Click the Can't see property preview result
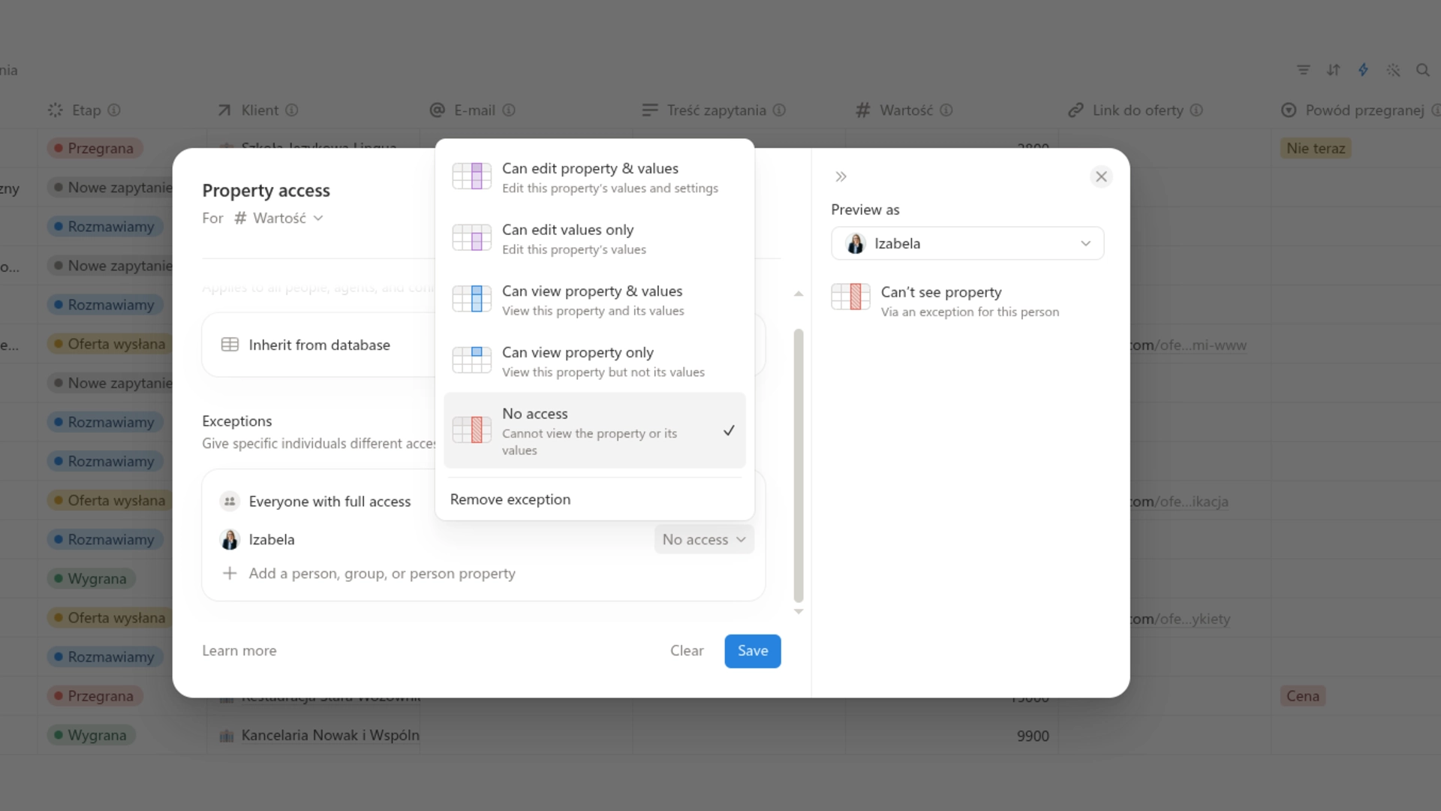 click(x=946, y=301)
